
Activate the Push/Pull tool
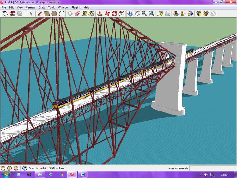coord(100,14)
